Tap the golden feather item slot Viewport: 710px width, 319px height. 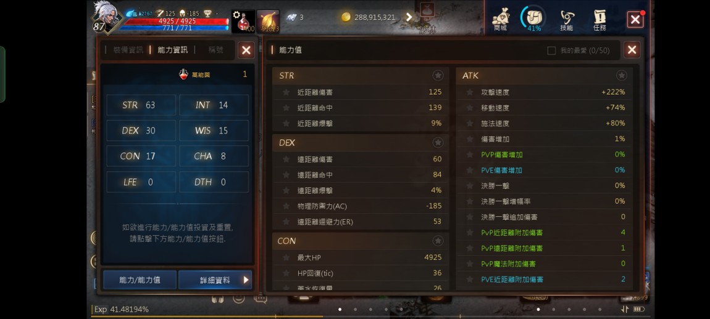[x=268, y=21]
